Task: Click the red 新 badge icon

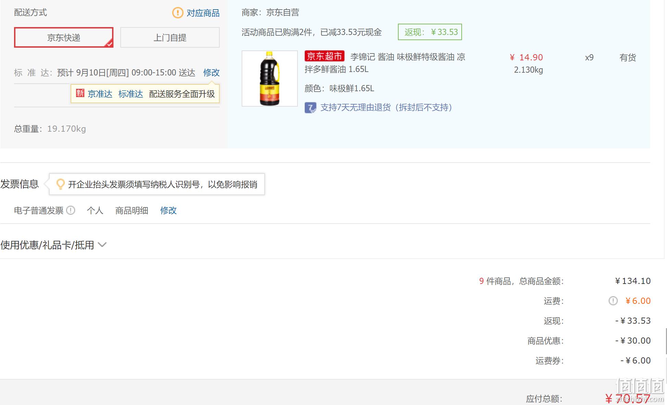Action: (x=80, y=93)
